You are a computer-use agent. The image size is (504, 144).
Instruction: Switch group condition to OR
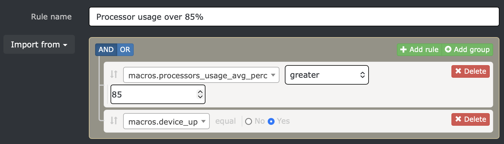(125, 50)
